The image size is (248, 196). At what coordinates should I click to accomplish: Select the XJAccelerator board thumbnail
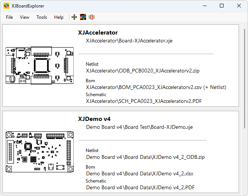40,65
